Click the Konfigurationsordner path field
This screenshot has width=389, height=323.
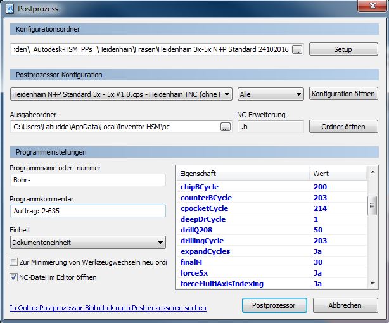[151, 49]
